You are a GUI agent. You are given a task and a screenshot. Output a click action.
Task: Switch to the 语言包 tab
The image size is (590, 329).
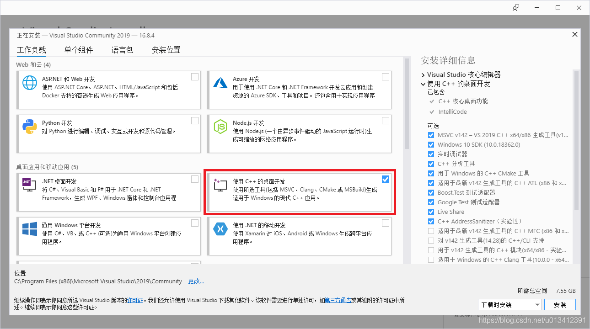pos(122,50)
